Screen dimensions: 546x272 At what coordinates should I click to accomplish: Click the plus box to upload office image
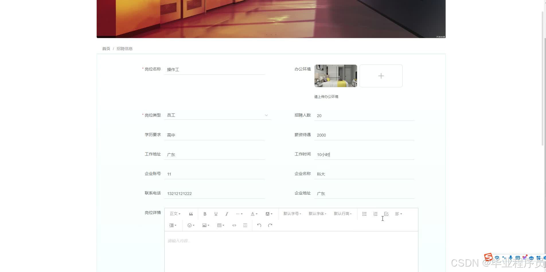point(381,76)
